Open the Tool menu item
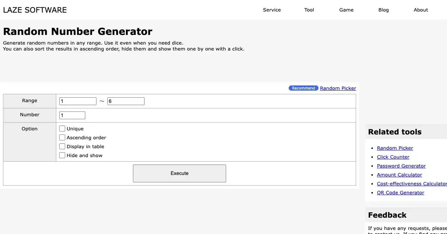This screenshot has width=447, height=234. click(x=309, y=10)
